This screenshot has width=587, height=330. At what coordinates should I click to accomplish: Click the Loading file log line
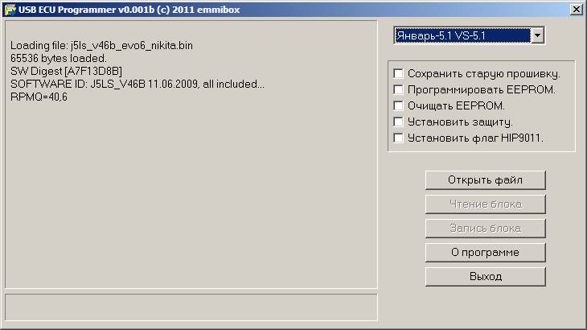pos(101,46)
